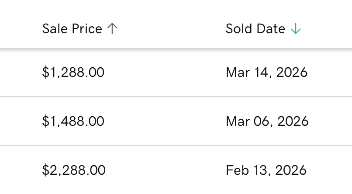Screen dimensions: 352x194
Task: Click the teal descending arrow beside Sold Date
Action: 296,29
